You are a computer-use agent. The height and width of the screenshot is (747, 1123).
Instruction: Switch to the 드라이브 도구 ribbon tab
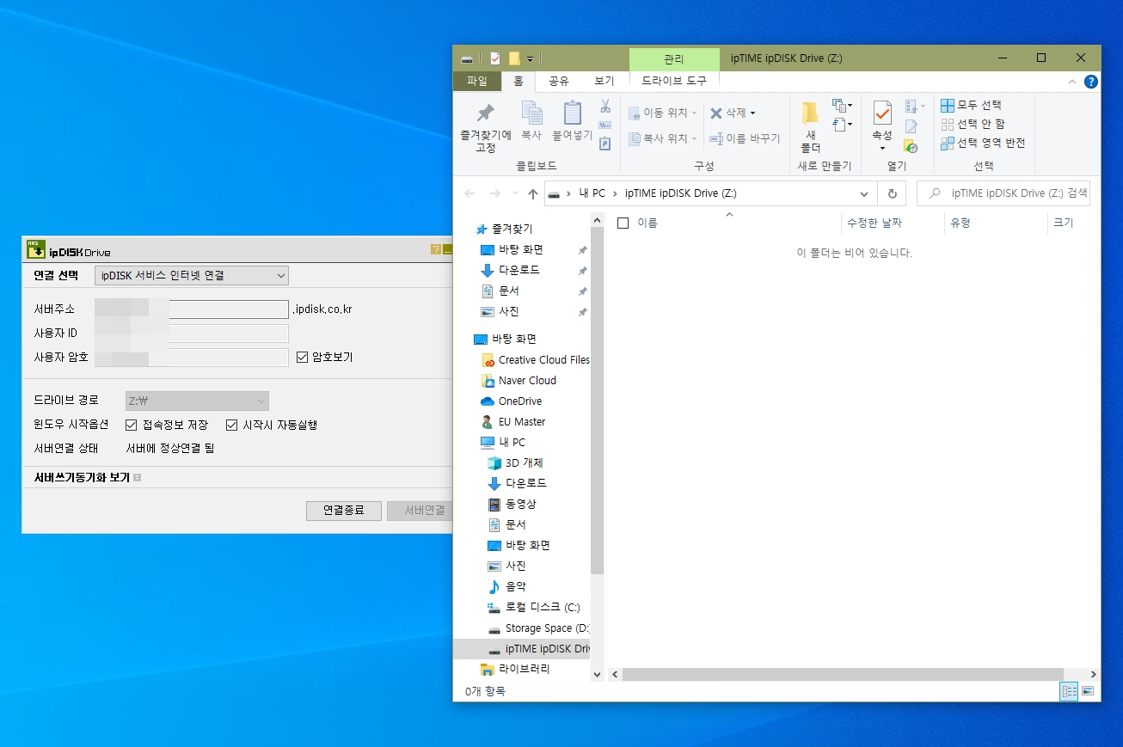click(x=674, y=81)
